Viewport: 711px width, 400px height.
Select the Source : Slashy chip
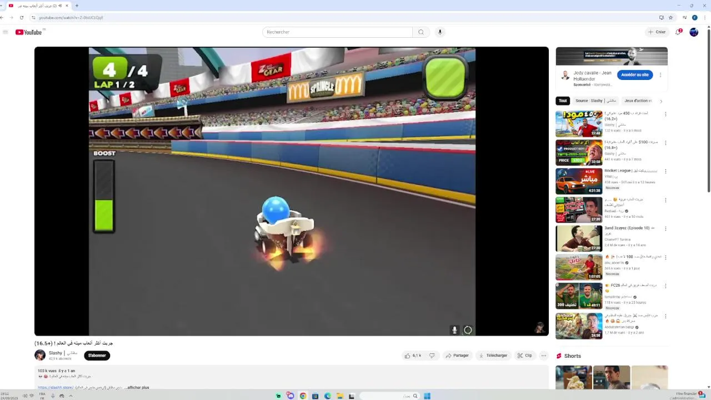click(595, 101)
